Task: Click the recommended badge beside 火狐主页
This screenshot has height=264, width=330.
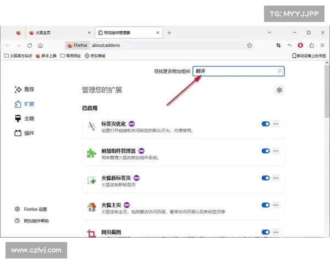Action: [x=127, y=205]
